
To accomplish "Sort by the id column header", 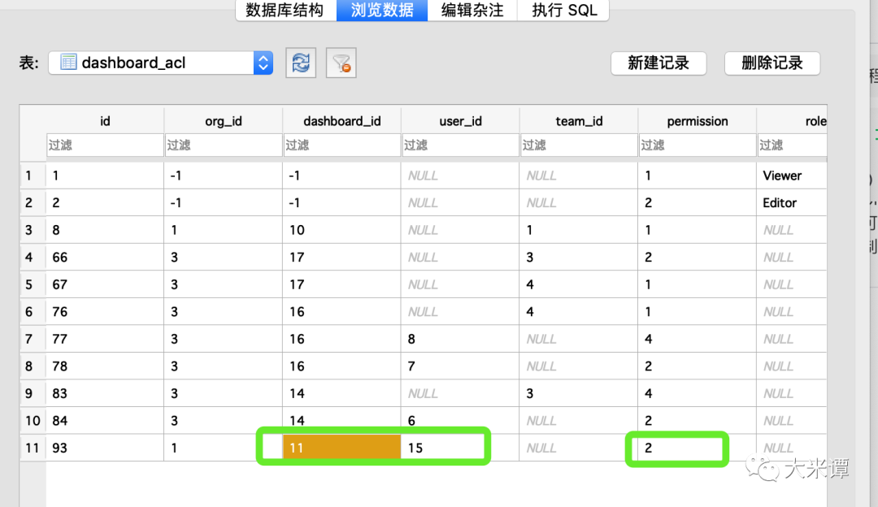I will [x=105, y=121].
